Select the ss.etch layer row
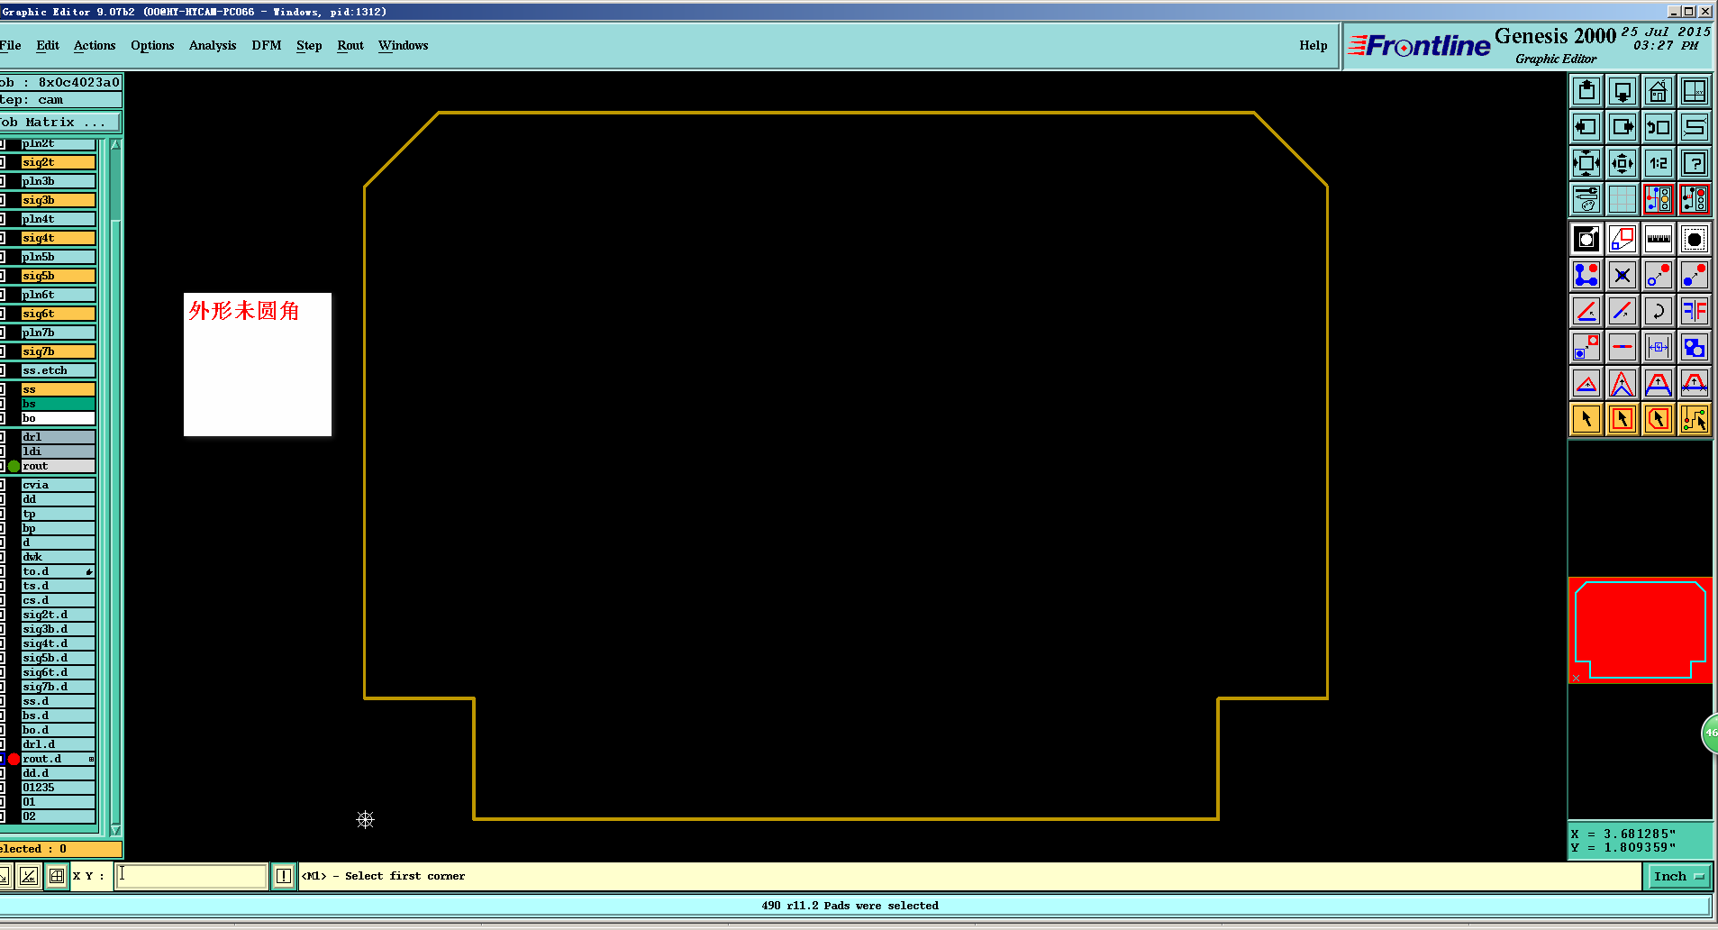This screenshot has height=930, width=1718. [x=59, y=370]
